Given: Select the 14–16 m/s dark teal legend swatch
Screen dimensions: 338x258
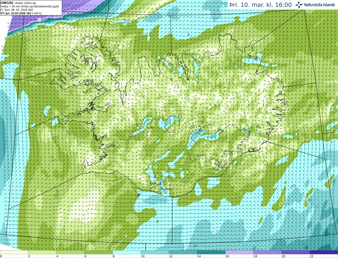Looking at the screenshot, I should tap(211, 252).
